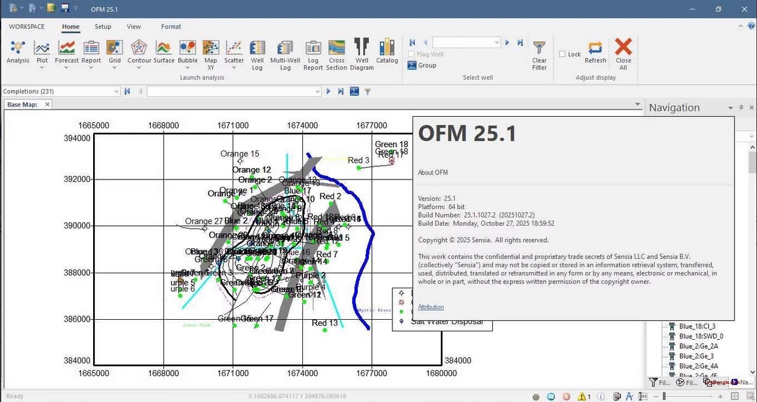The height and width of the screenshot is (402, 757).
Task: Refresh the display
Action: (595, 54)
